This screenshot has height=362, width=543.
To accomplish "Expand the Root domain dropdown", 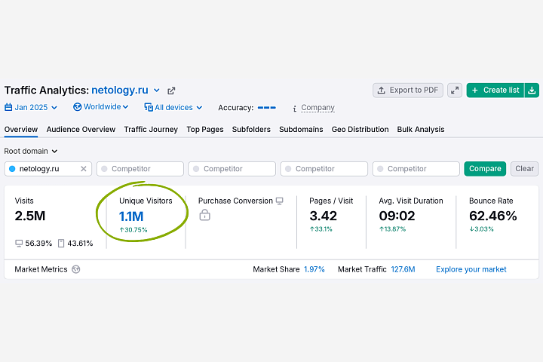I will click(x=30, y=151).
